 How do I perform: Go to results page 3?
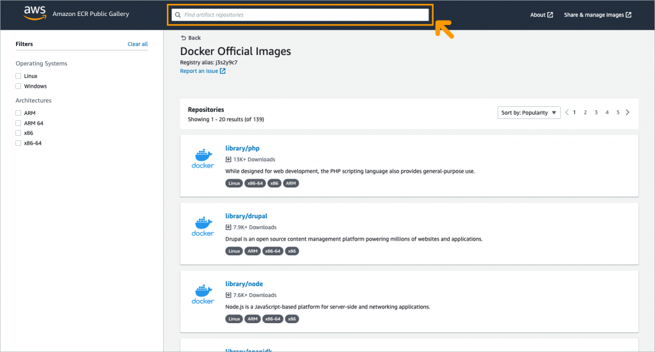tap(596, 113)
